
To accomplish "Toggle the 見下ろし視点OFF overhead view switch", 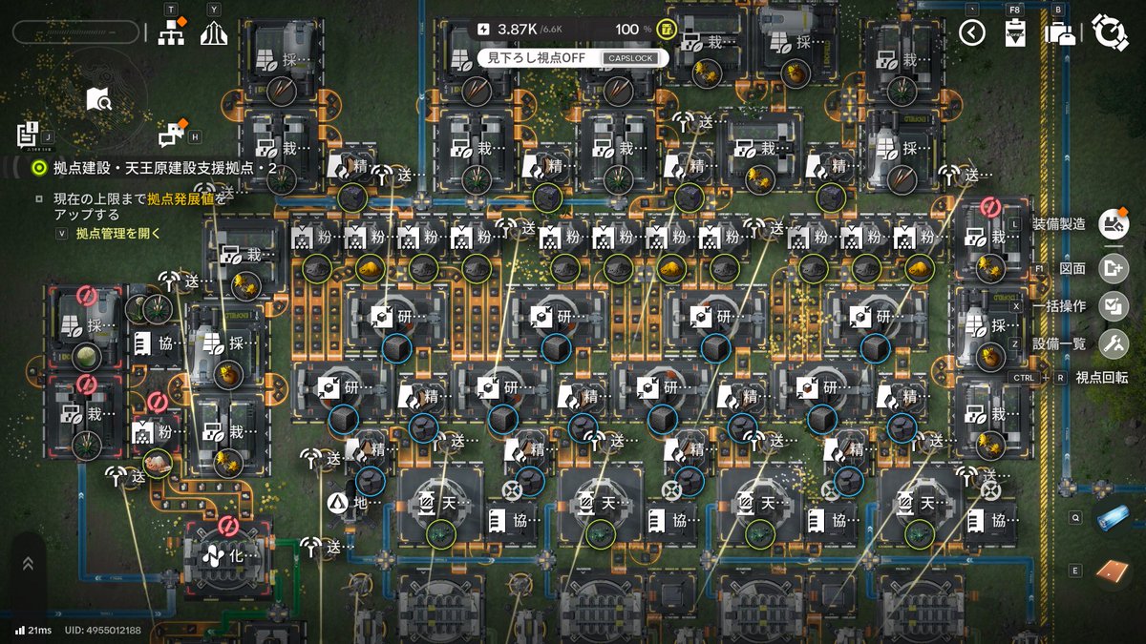I will (573, 57).
